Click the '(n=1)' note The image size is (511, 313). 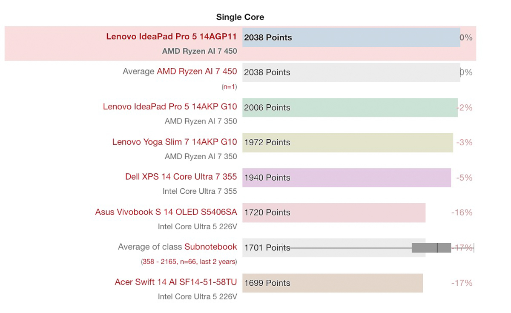point(229,87)
